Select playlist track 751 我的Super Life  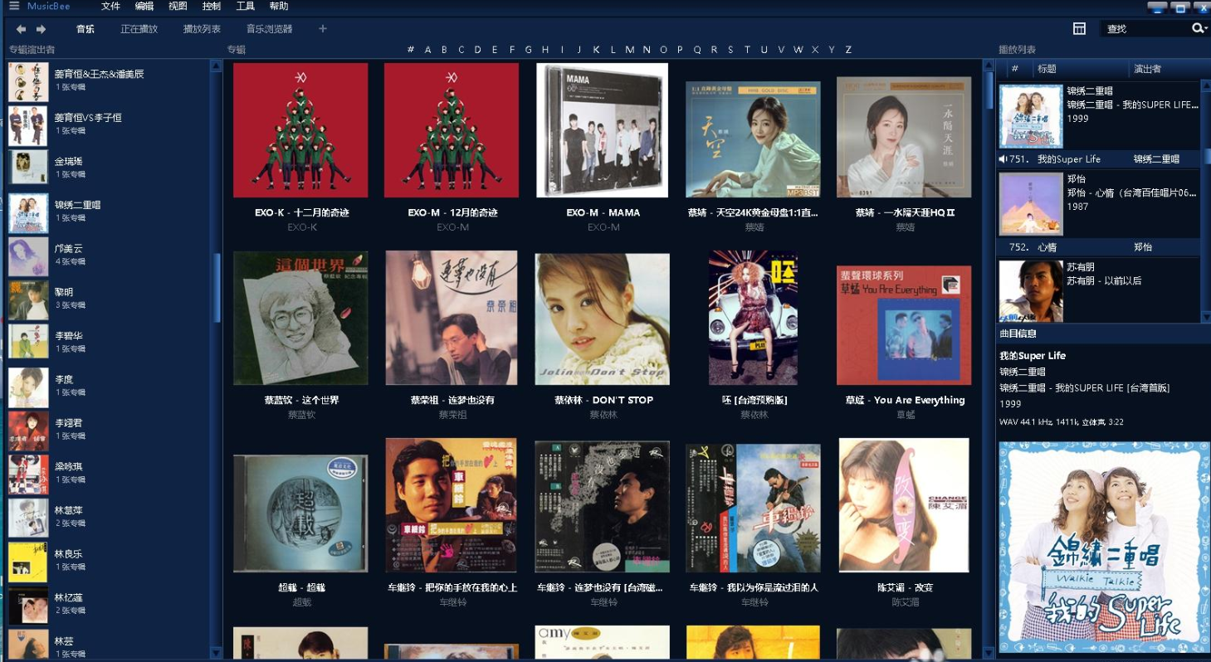click(x=1099, y=159)
